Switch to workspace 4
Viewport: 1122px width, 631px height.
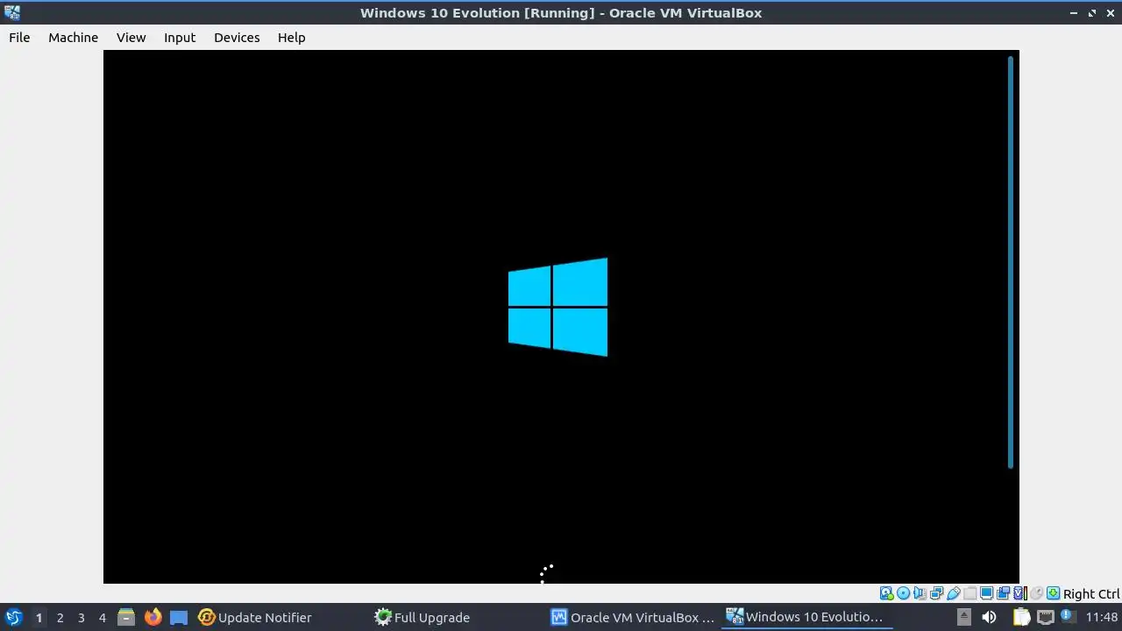[x=102, y=618]
